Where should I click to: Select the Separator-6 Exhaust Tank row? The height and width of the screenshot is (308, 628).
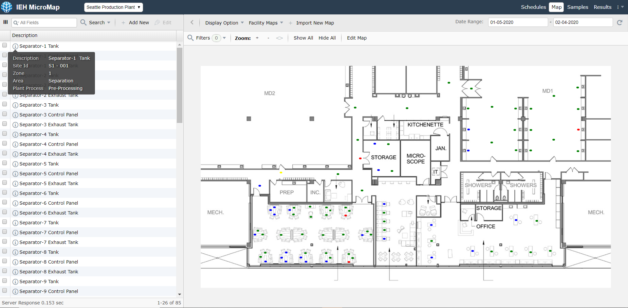pyautogui.click(x=88, y=213)
